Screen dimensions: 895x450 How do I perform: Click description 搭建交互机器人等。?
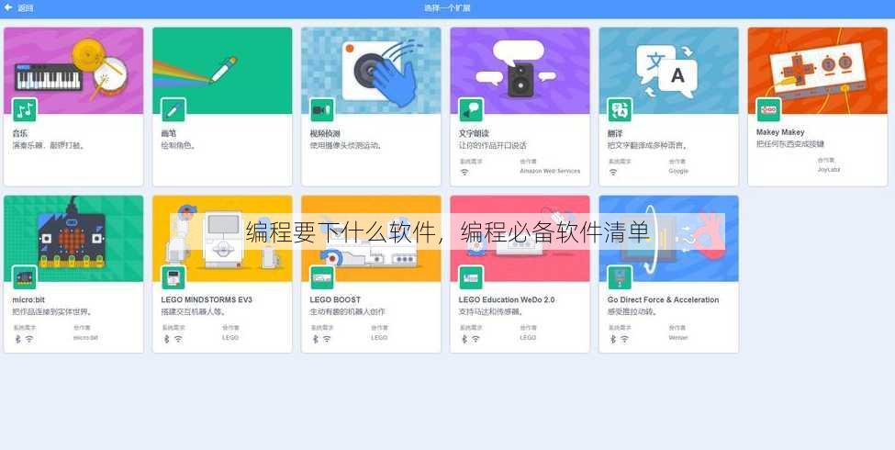194,312
